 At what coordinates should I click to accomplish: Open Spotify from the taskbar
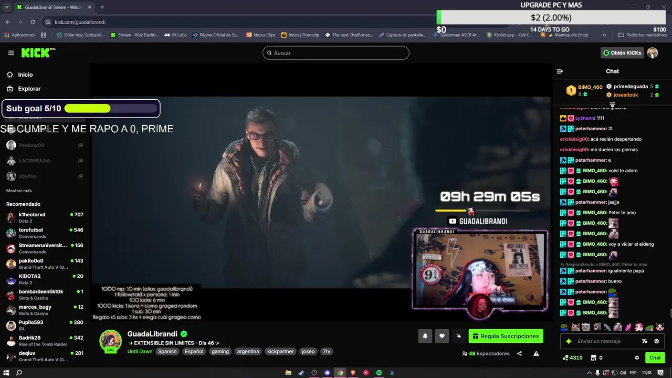pyautogui.click(x=379, y=373)
